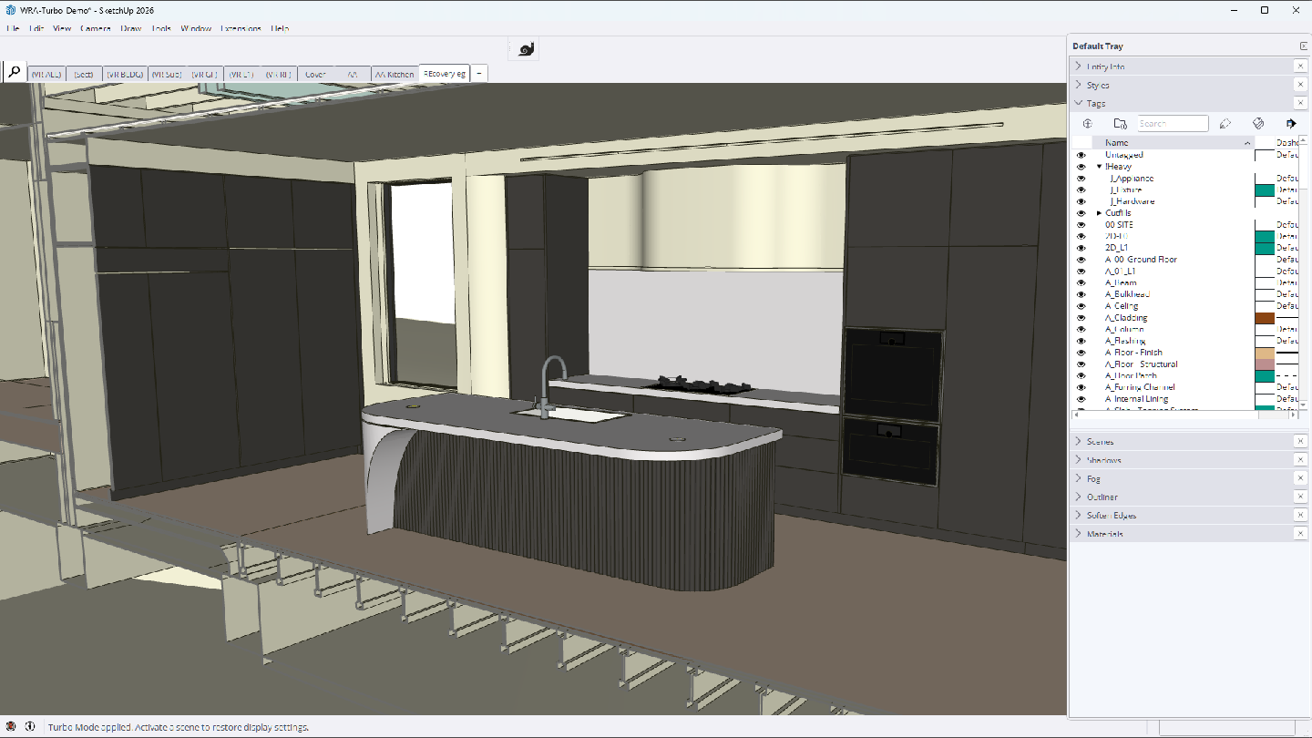Click Default Tray pin icon
The image size is (1312, 738).
pyautogui.click(x=1304, y=46)
